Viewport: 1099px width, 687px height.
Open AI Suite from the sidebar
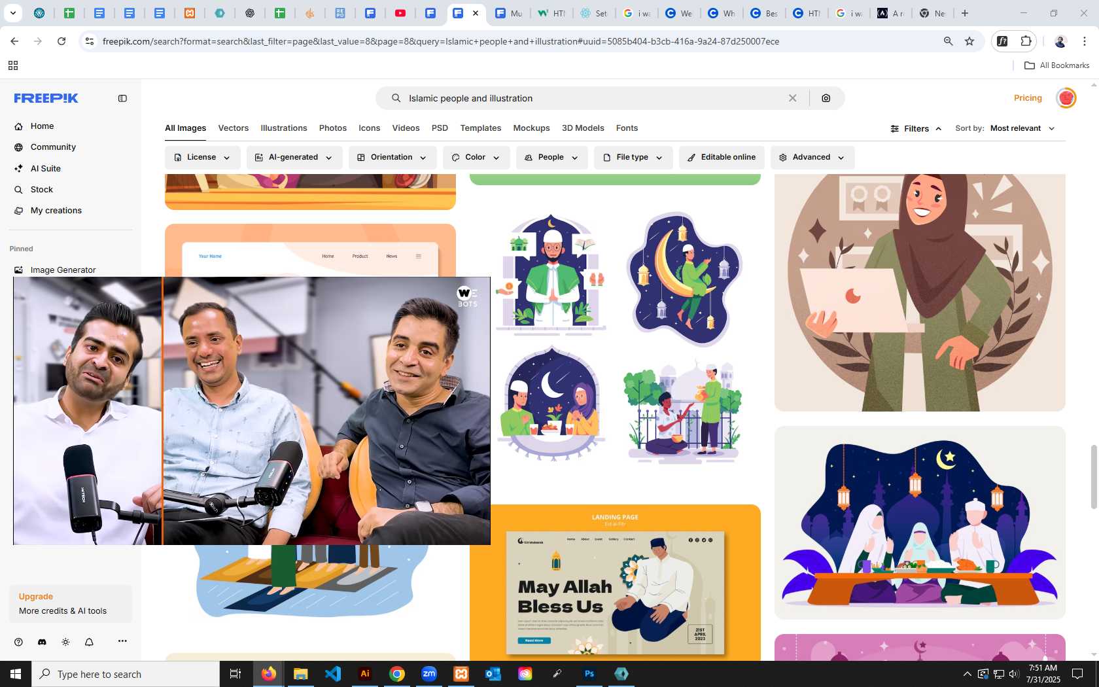pos(45,169)
